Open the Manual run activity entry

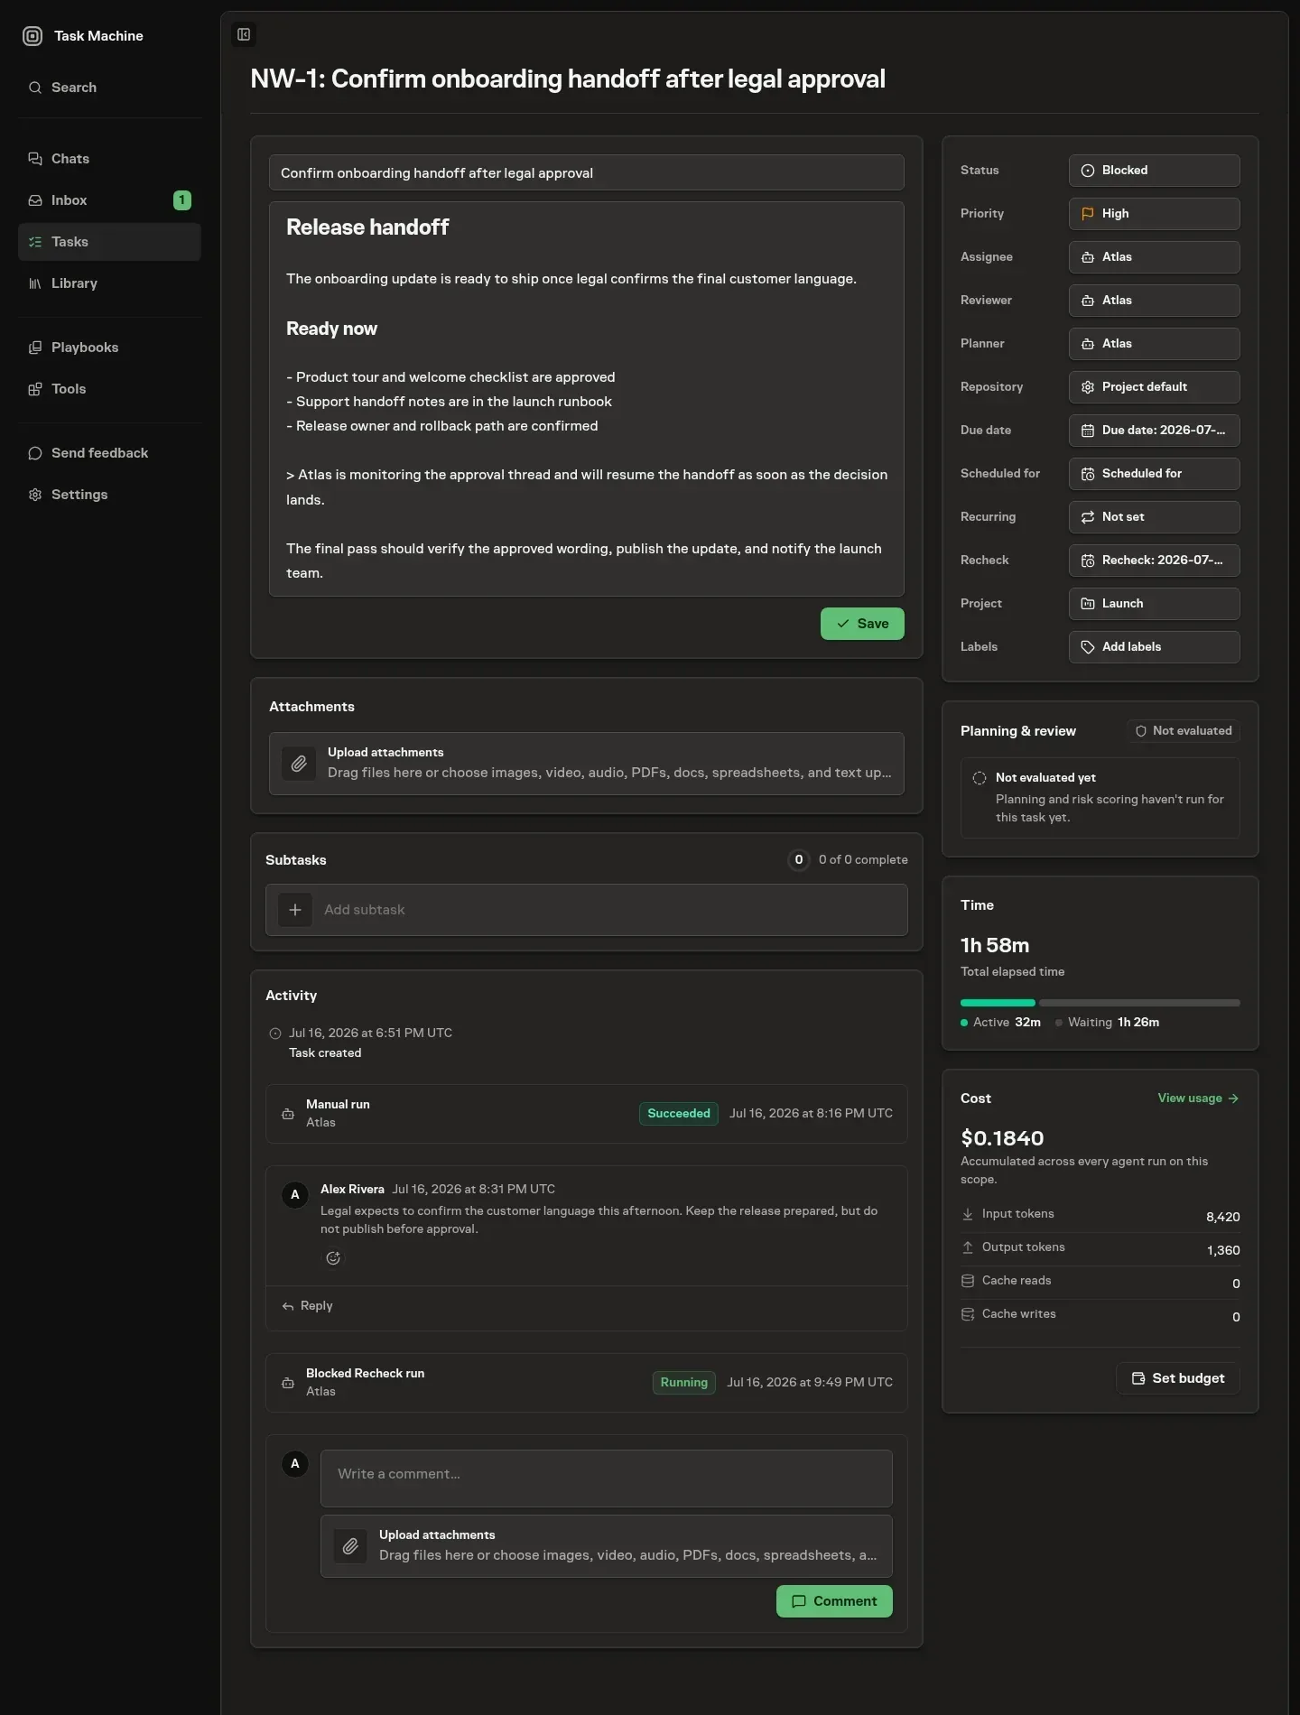pos(587,1114)
